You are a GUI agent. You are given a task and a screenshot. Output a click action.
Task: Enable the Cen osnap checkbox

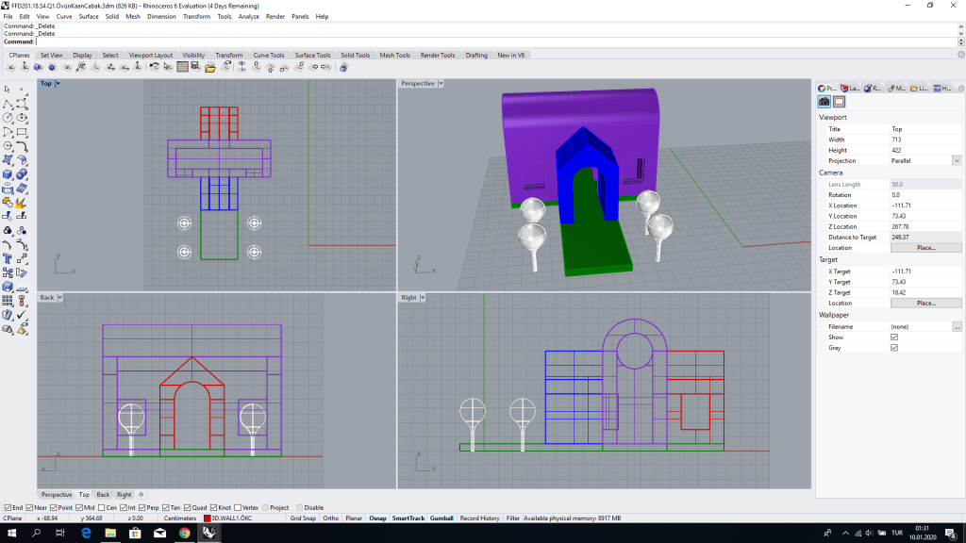(102, 508)
